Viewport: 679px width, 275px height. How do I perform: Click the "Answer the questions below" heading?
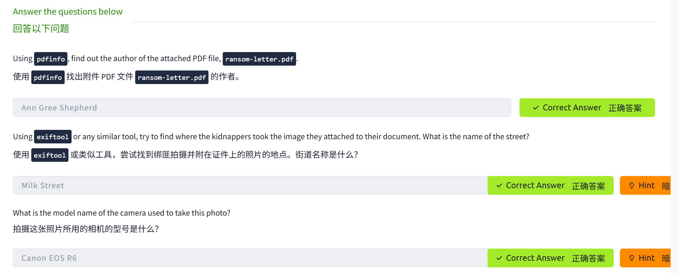pyautogui.click(x=68, y=12)
